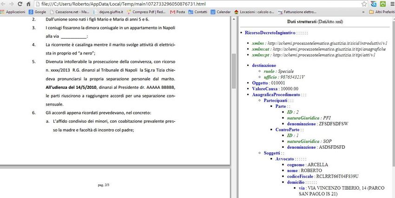Open the Calendar bookmark

[x=220, y=12]
